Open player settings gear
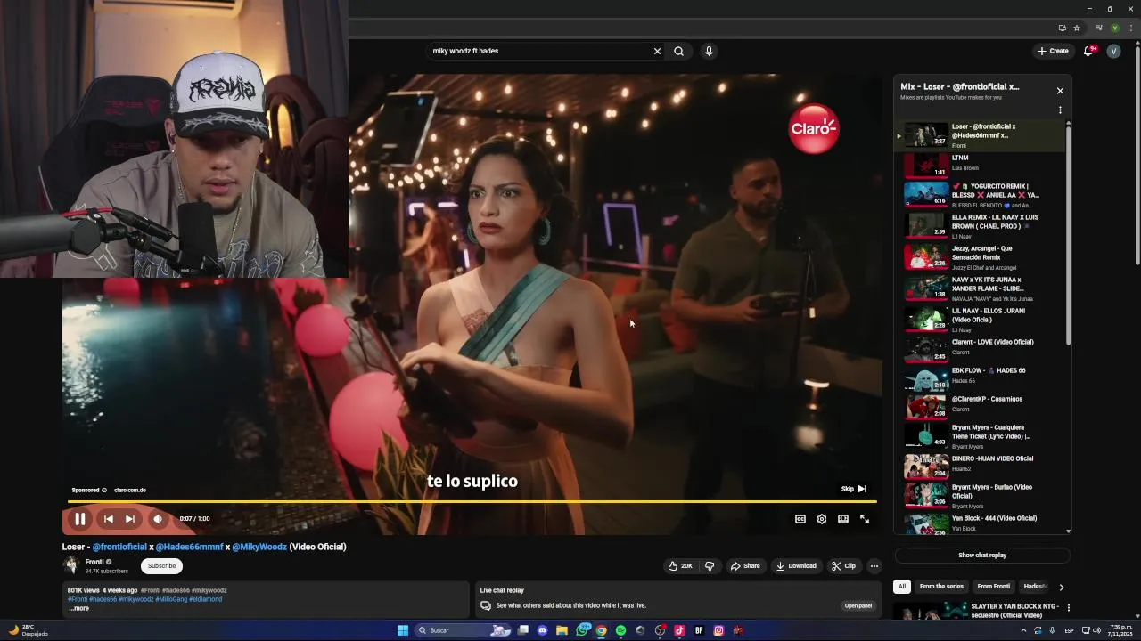 click(x=822, y=519)
